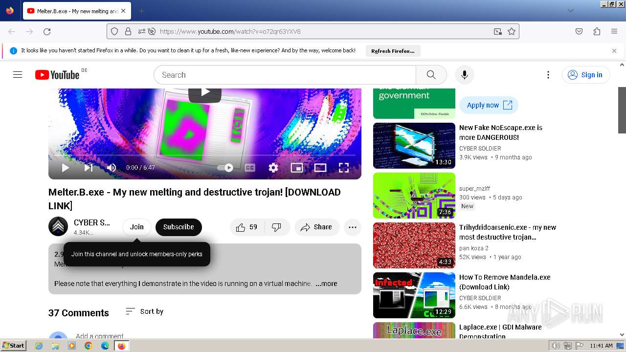The image size is (626, 352).
Task: Like the video with thumbs up
Action: [247, 227]
